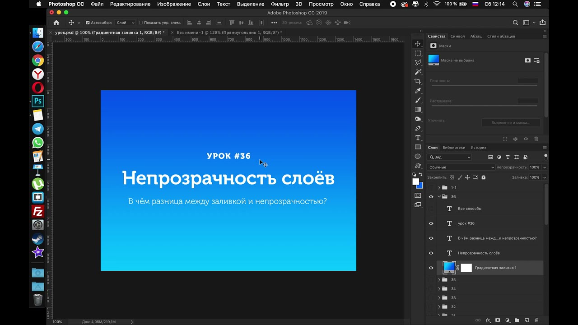Viewport: 578px width, 325px height.
Task: Expand the group 33 folder
Action: 439,298
